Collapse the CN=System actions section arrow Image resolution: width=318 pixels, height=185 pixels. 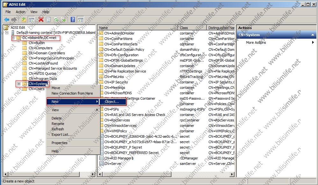click(x=313, y=35)
